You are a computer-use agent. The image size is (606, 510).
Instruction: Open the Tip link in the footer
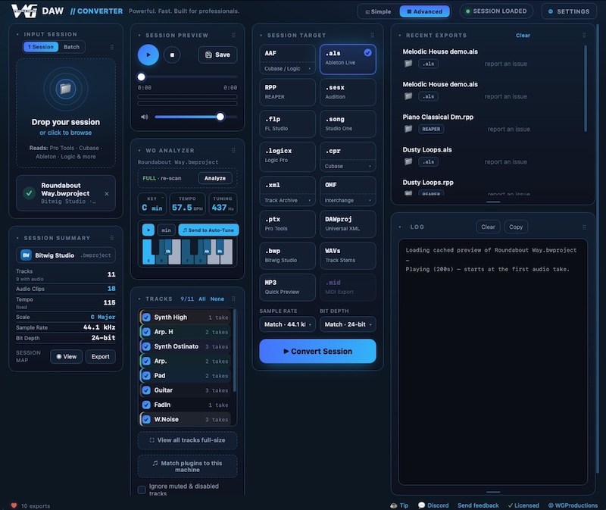[x=399, y=505]
